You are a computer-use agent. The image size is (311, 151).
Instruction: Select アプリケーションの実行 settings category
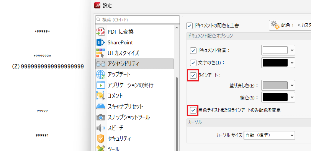pos(134,85)
